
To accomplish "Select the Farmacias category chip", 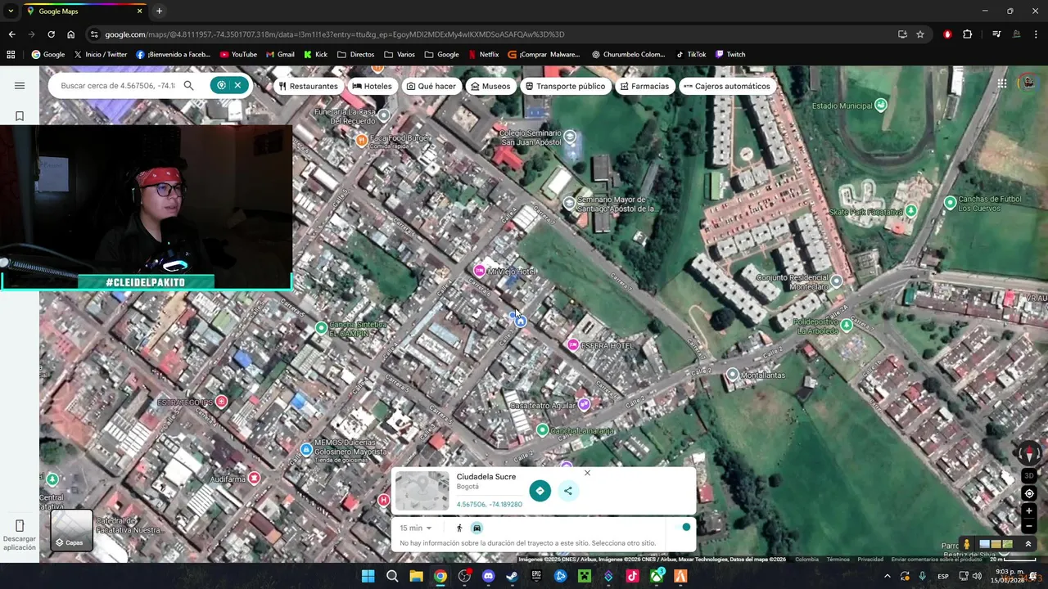I will 644,86.
